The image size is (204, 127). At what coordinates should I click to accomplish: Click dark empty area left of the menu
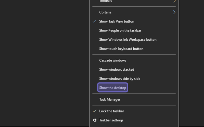click(44, 62)
